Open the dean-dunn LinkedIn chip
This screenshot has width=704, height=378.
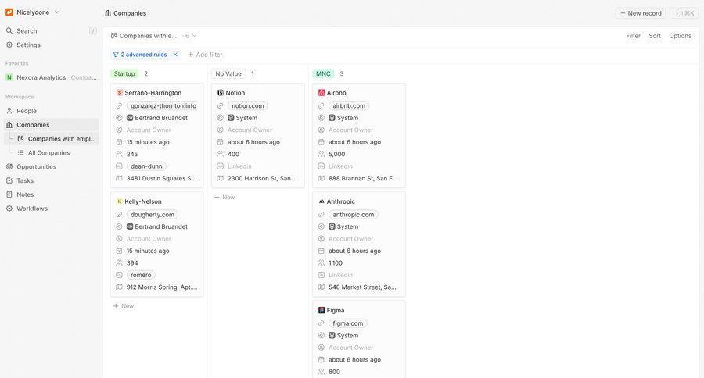coord(146,166)
